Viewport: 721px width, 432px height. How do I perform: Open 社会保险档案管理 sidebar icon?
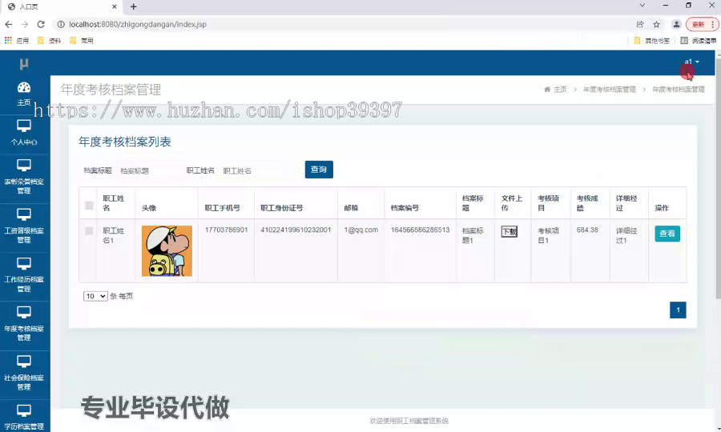click(x=24, y=362)
